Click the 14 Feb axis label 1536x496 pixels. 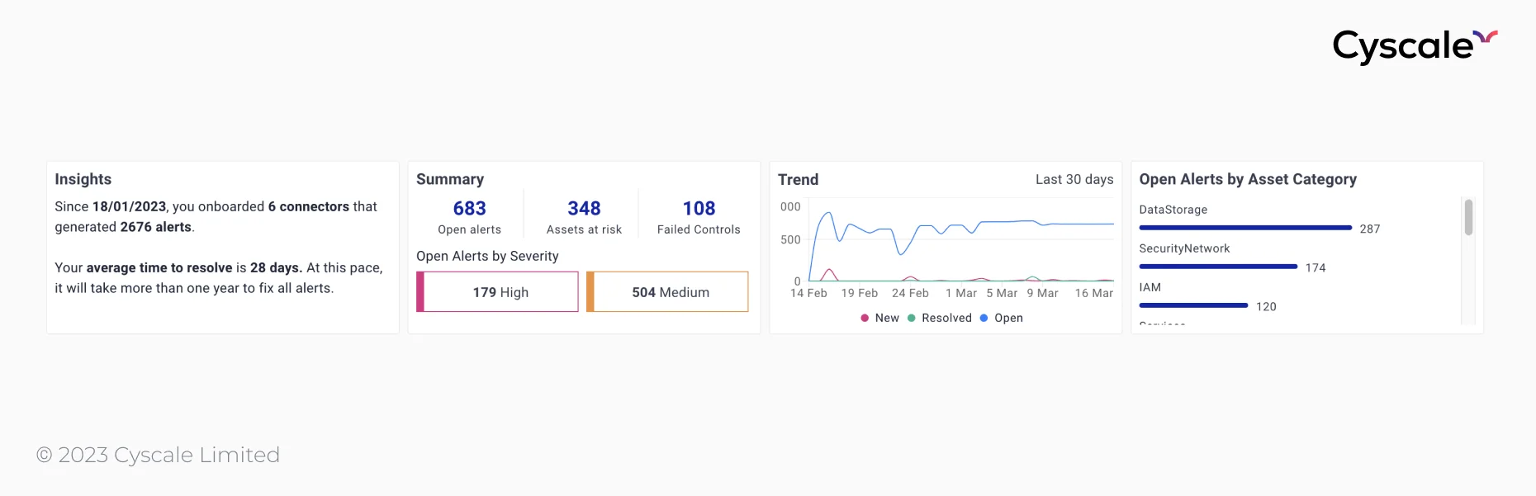[808, 293]
